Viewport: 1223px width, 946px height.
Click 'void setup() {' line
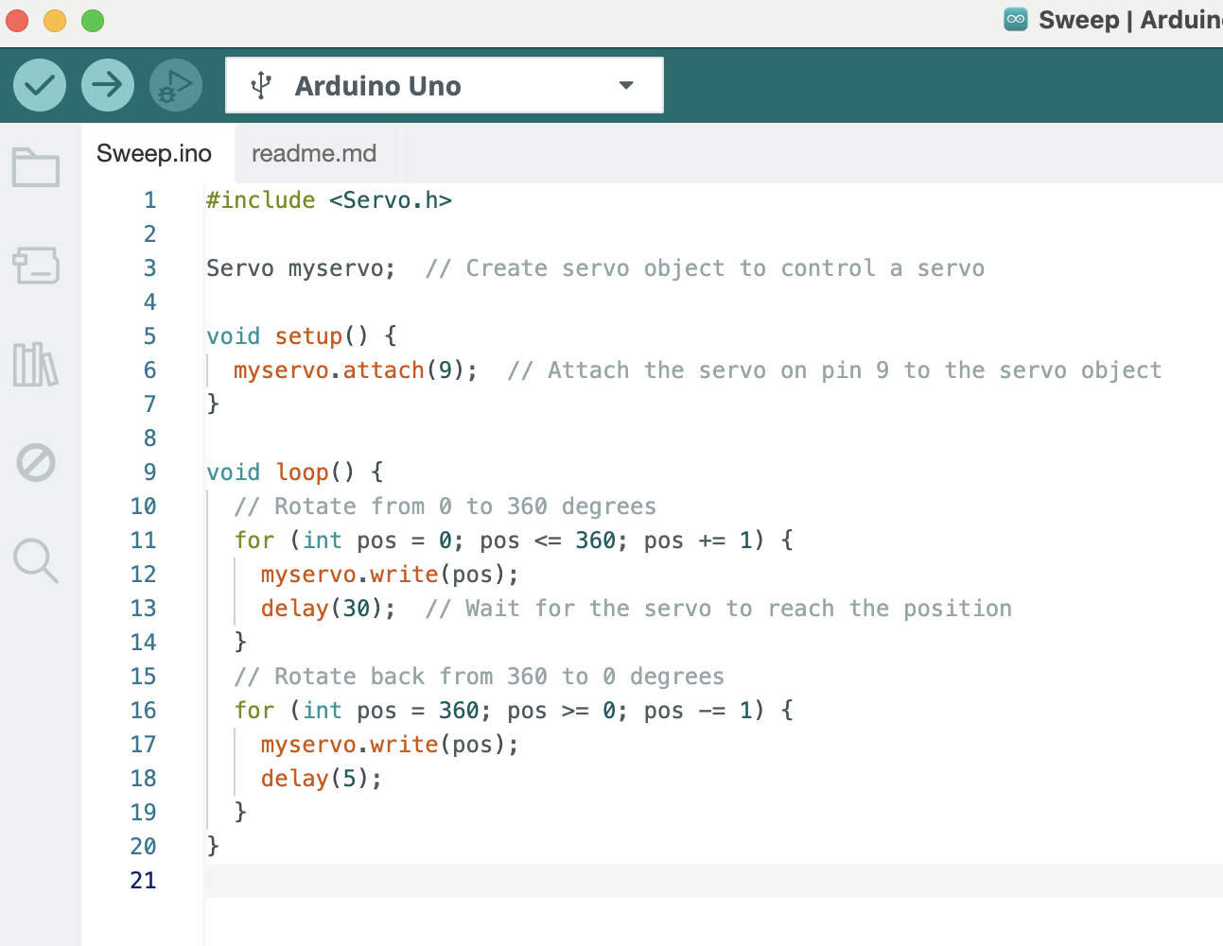click(302, 336)
